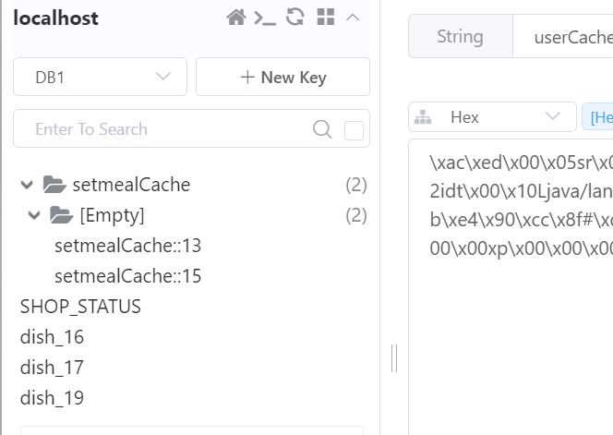Open the Redis console terminal icon

265,18
